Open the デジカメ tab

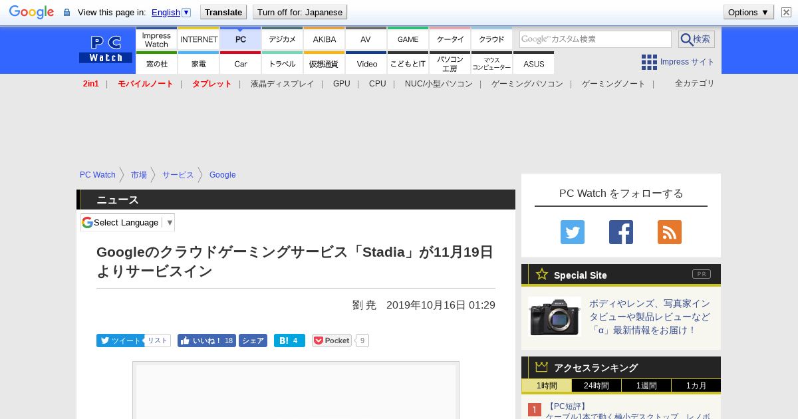pos(283,39)
